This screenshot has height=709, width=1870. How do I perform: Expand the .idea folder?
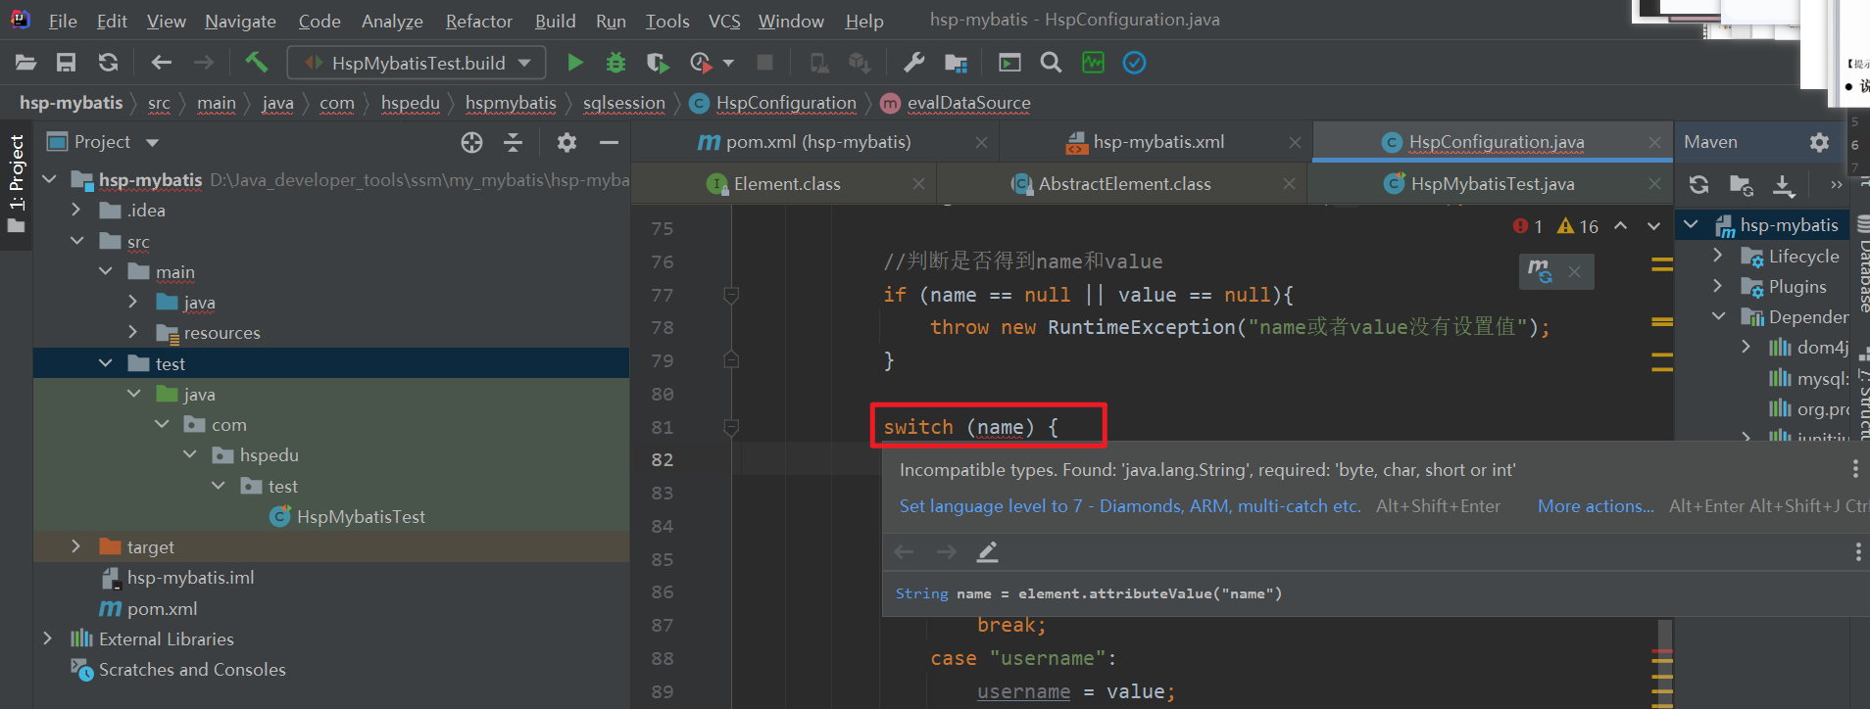pos(76,210)
